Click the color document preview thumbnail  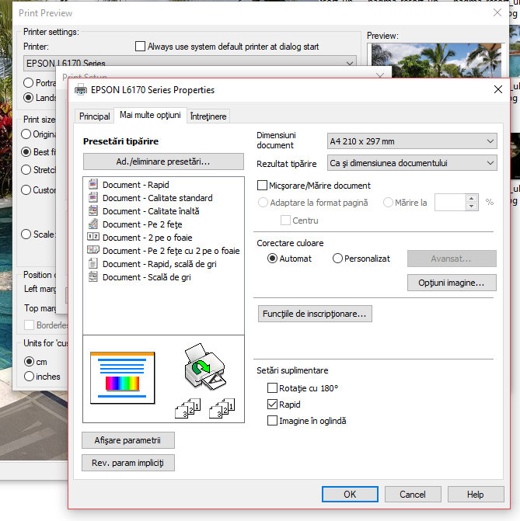pyautogui.click(x=123, y=378)
